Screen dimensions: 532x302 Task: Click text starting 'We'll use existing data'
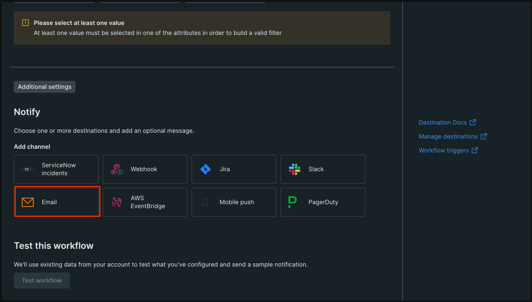pos(161,265)
